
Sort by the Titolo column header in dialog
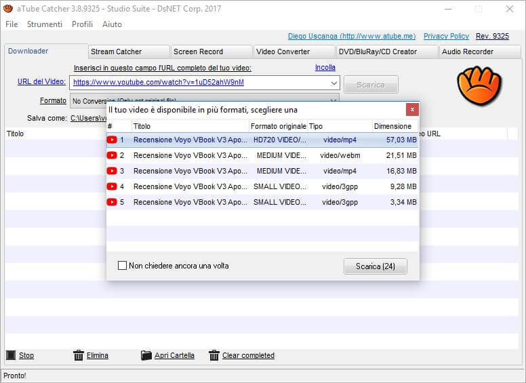point(190,126)
